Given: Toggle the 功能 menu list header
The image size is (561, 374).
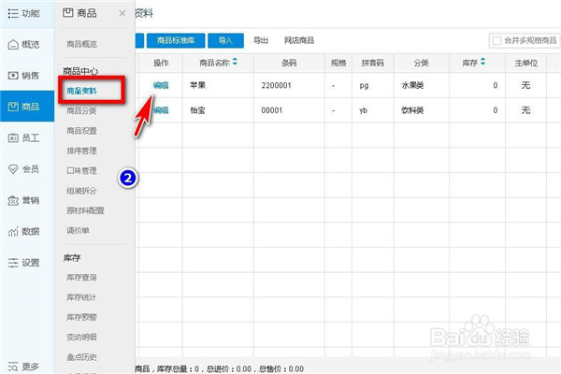Looking at the screenshot, I should pyautogui.click(x=24, y=13).
